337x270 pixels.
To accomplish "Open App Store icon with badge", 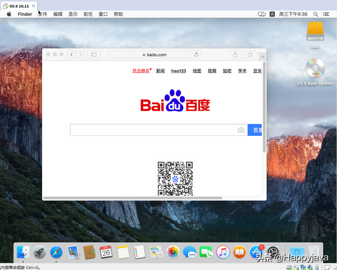I will (x=257, y=251).
